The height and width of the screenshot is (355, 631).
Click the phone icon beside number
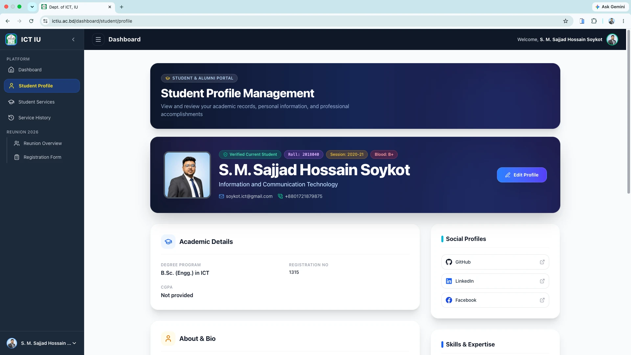click(x=280, y=196)
